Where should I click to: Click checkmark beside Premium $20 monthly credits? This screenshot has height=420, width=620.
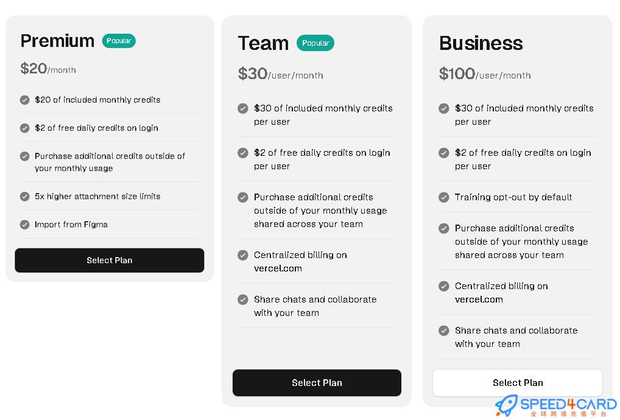coord(25,100)
